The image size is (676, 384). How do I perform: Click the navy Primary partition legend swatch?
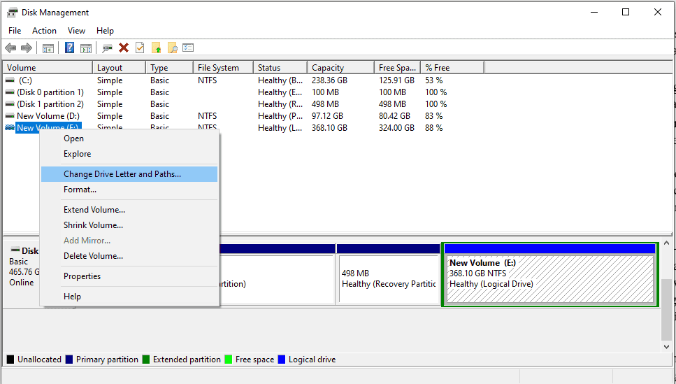pyautogui.click(x=69, y=360)
